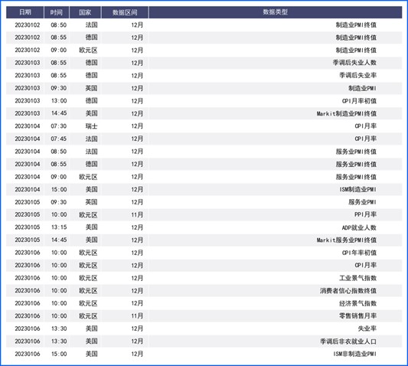This screenshot has width=408, height=366.
Task: Click the Markit制造业PMI终值 entry
Action: [x=346, y=113]
